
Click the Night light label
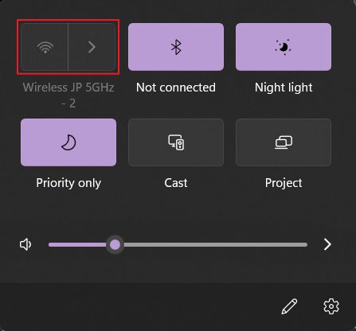coord(284,88)
